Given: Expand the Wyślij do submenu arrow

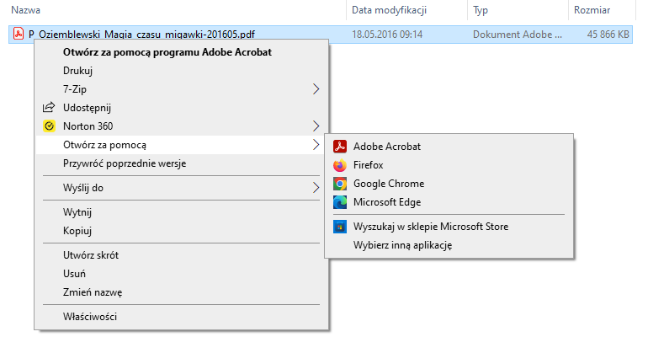Looking at the screenshot, I should click(x=316, y=188).
